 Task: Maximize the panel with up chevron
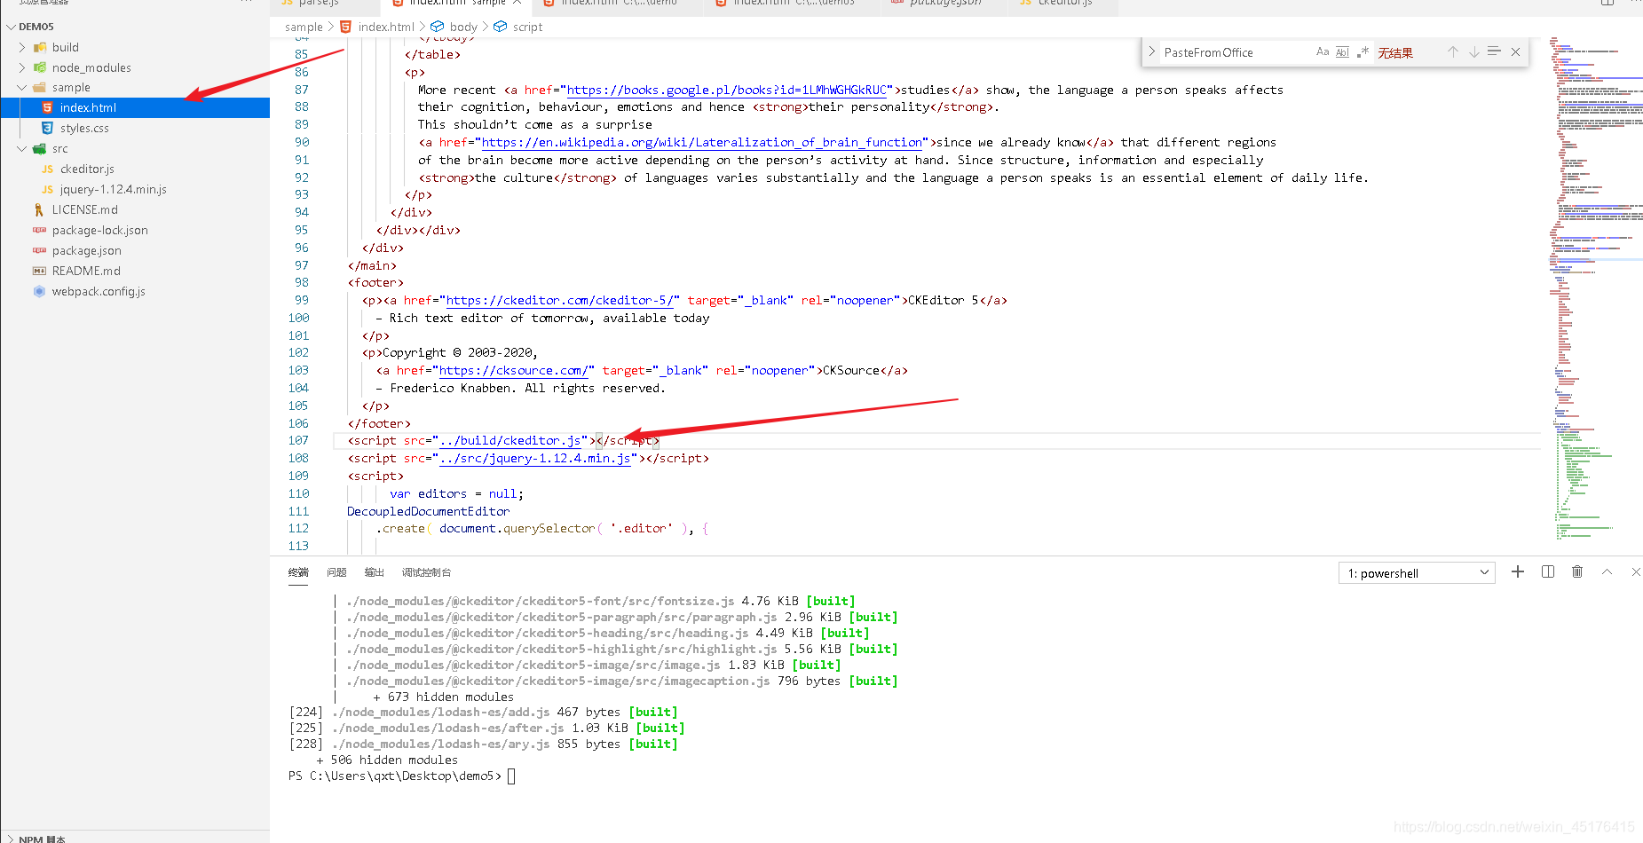(1607, 572)
